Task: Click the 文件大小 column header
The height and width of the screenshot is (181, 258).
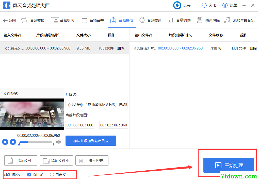Action: point(84,35)
